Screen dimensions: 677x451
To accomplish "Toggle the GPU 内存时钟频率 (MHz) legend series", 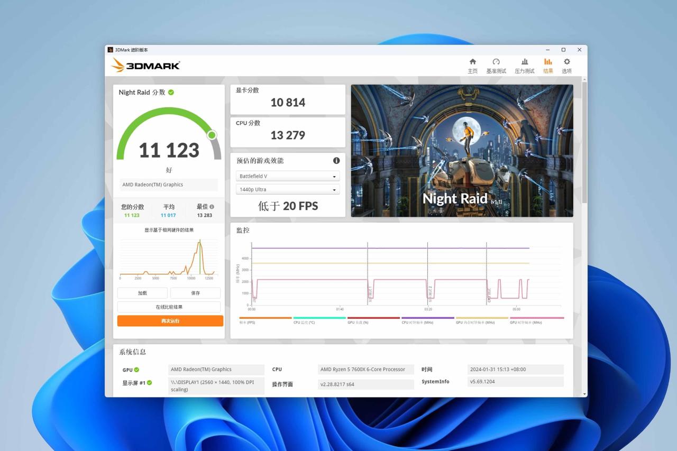I will pos(482,320).
